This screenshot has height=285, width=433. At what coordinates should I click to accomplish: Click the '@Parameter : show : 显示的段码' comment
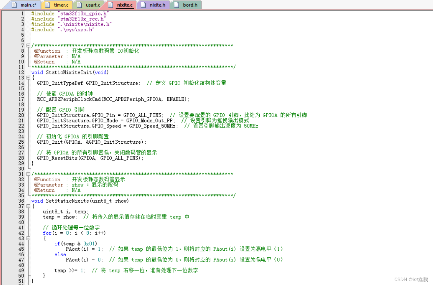point(76,185)
